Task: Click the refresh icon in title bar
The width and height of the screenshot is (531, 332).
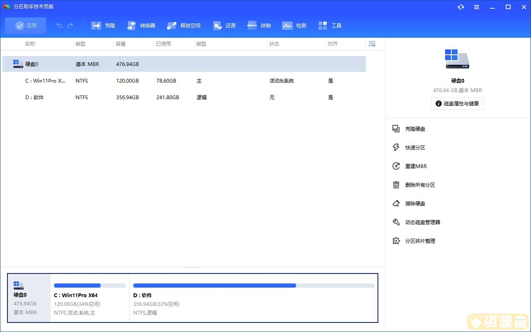Action: [461, 7]
